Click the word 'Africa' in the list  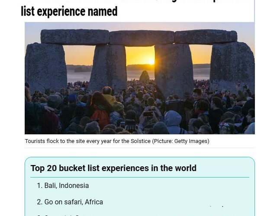[94, 202]
